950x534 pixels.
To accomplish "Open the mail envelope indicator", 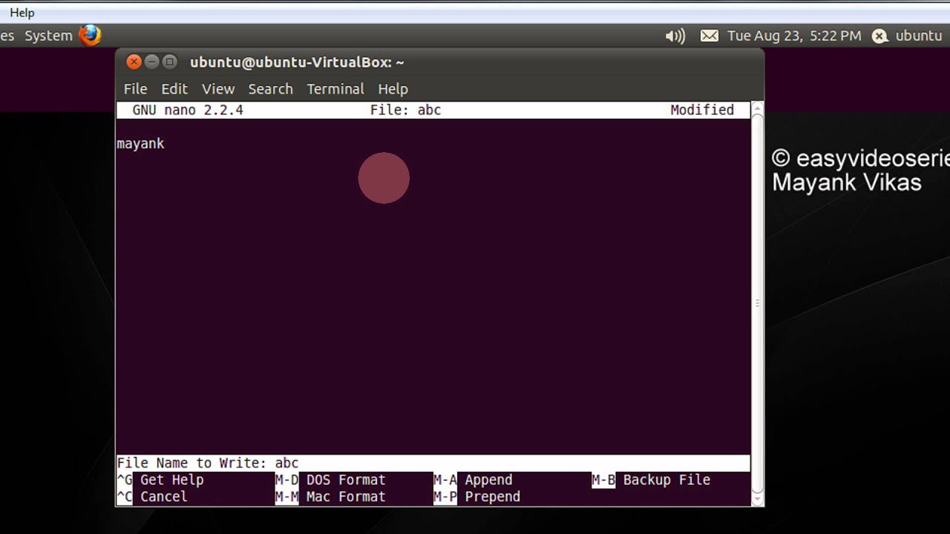I will (x=710, y=36).
